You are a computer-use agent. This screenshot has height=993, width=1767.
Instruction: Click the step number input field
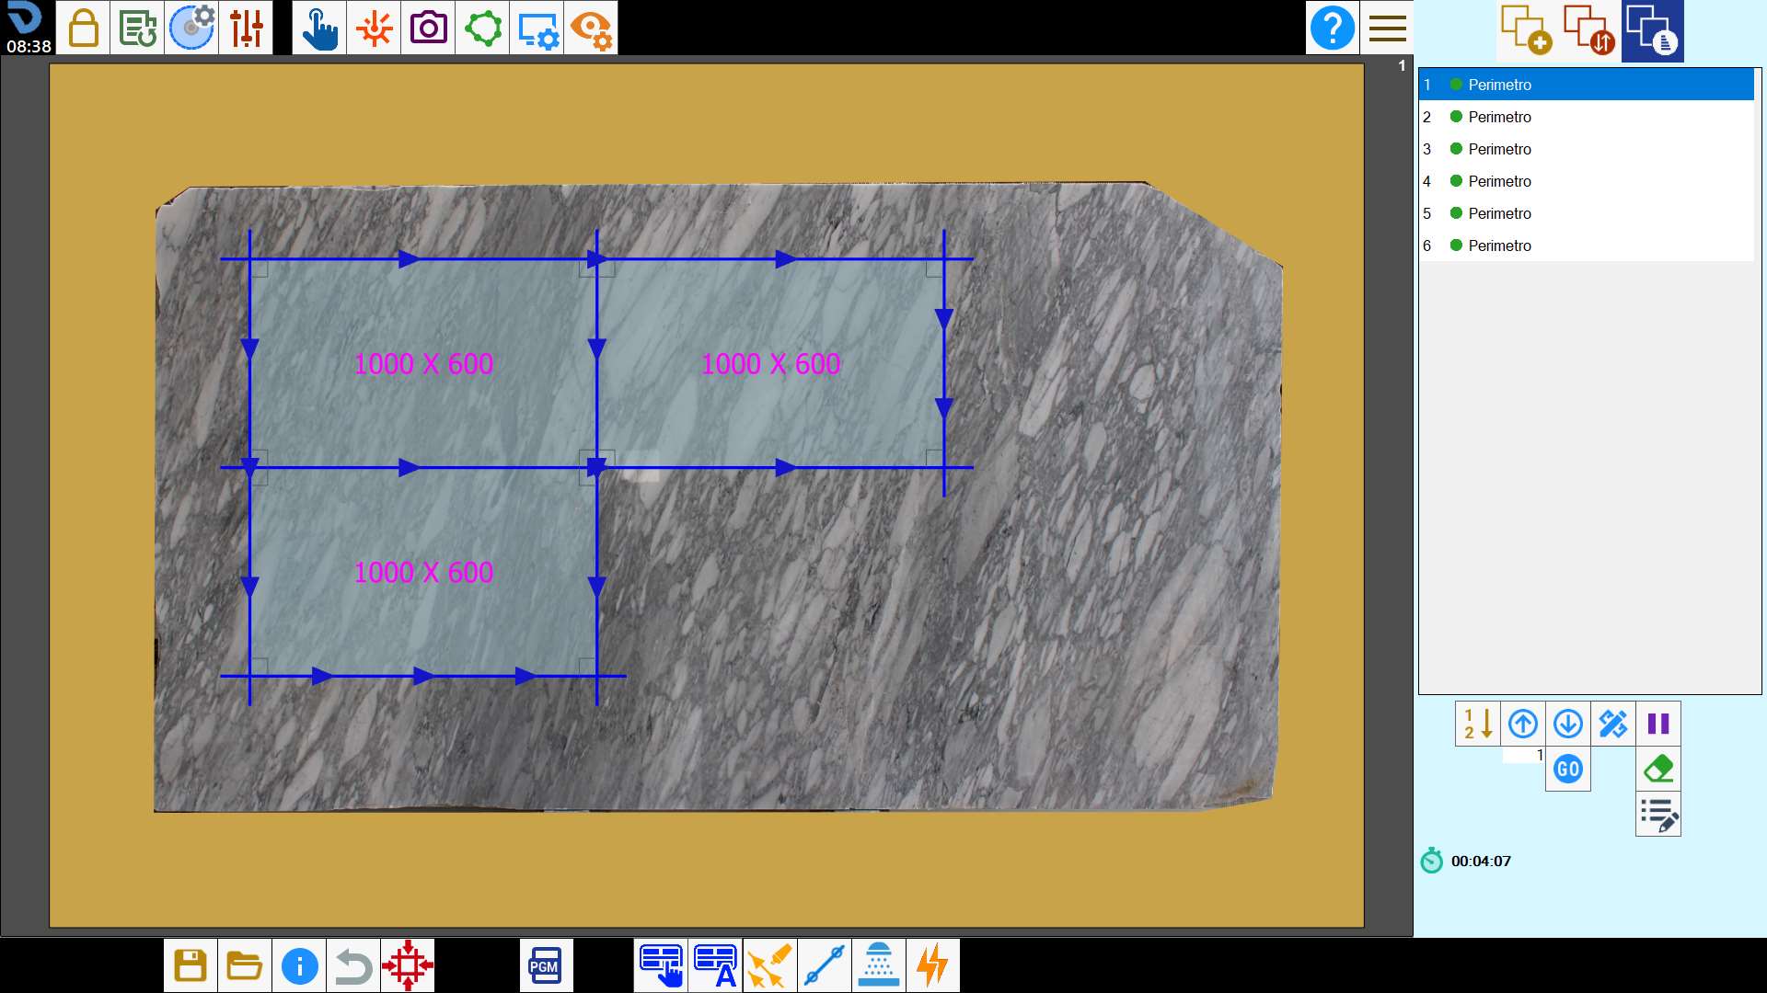point(1523,755)
